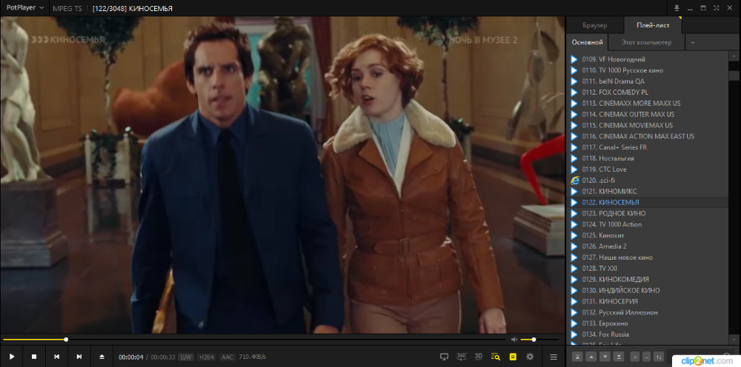Open the hamburger main menu icon
Screen dimensions: 741x367
click(x=554, y=357)
